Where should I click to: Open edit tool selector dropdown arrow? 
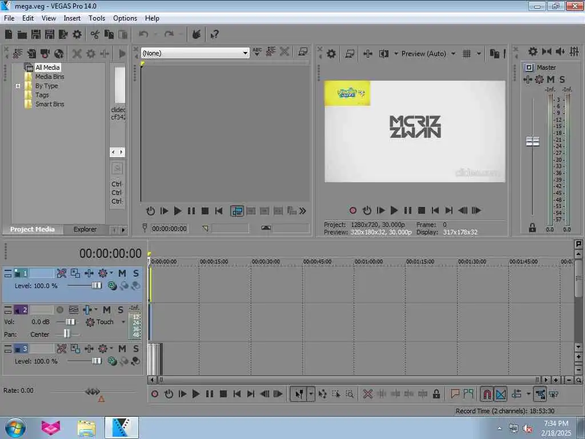point(311,394)
